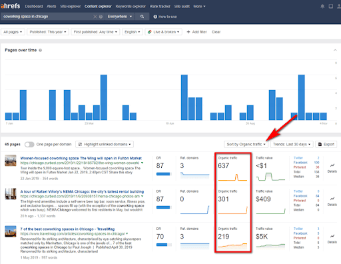The height and width of the screenshot is (264, 341).
Task: Go to Site audit
Action: coord(182,7)
